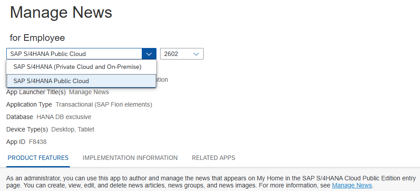This screenshot has width=420, height=191.
Task: Switch to the Product Features tab
Action: click(38, 158)
